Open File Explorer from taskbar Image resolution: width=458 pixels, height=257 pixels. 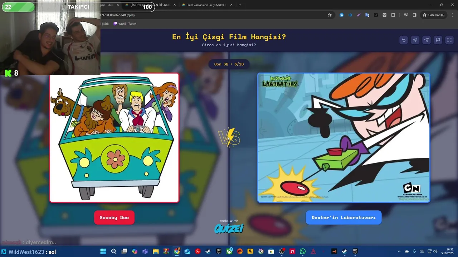click(156, 251)
